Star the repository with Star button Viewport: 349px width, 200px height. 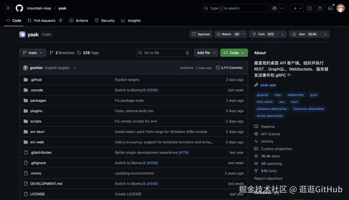tap(305, 34)
